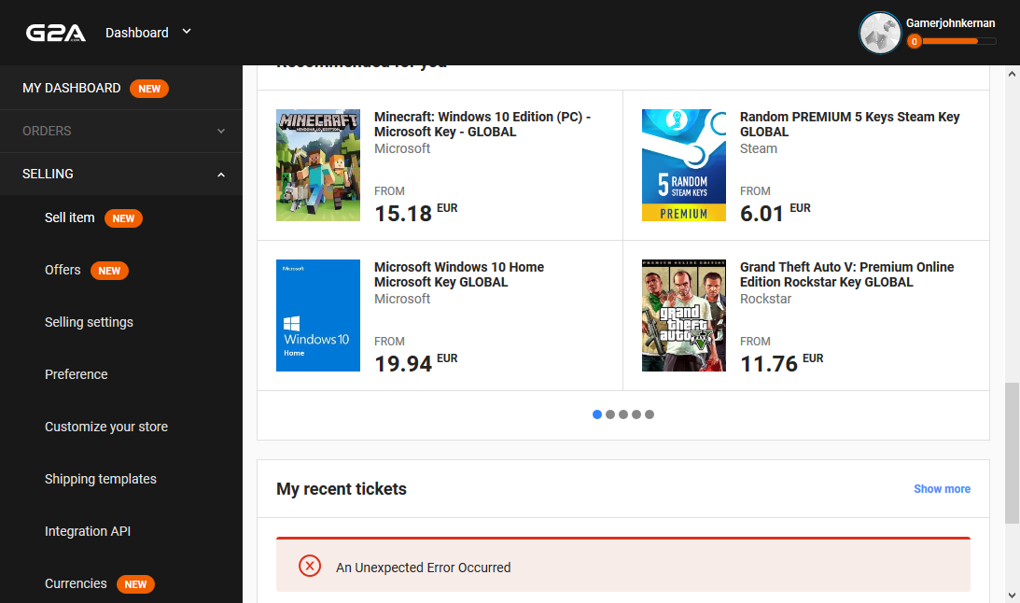
Task: Open the Gamerjohnkernan profile avatar
Action: pyautogui.click(x=879, y=33)
